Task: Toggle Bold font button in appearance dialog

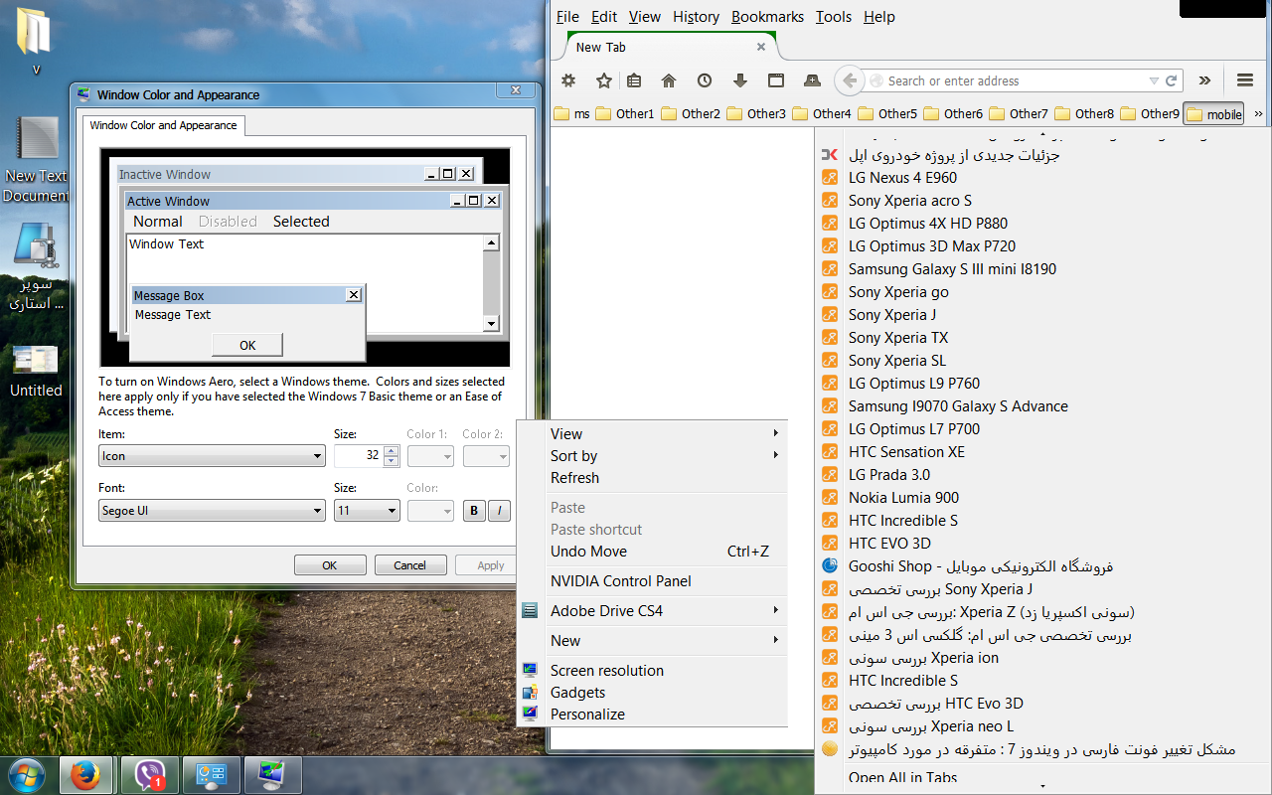Action: click(474, 511)
